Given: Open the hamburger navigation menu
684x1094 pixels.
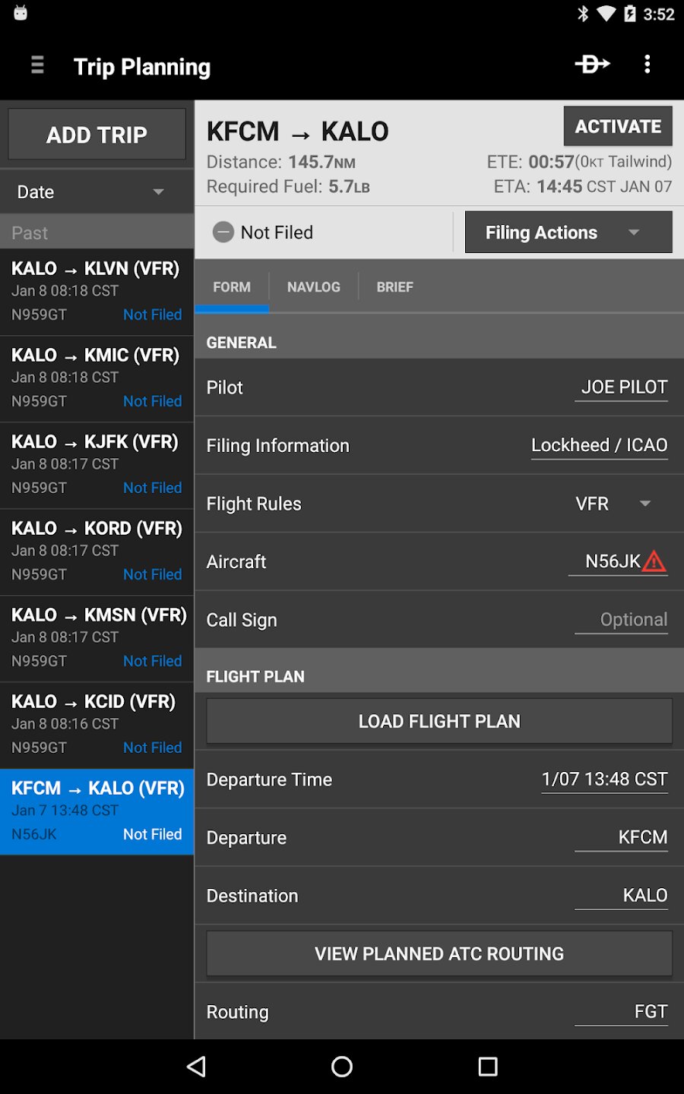Looking at the screenshot, I should point(37,65).
